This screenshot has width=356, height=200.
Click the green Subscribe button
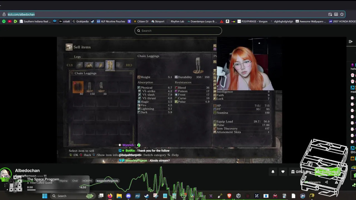tap(328, 172)
